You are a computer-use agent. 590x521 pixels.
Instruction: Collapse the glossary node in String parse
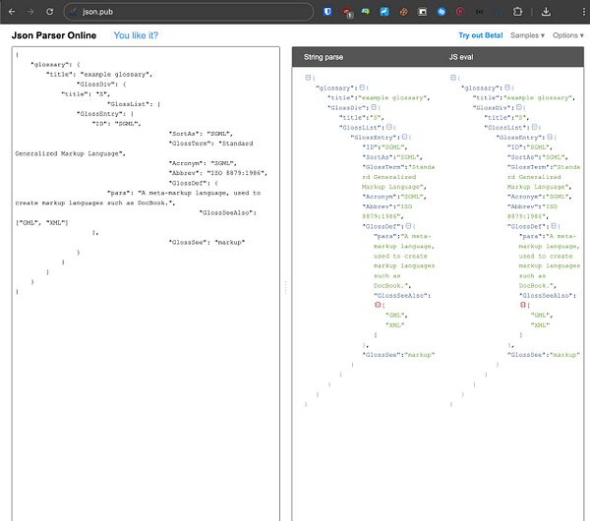pos(363,87)
